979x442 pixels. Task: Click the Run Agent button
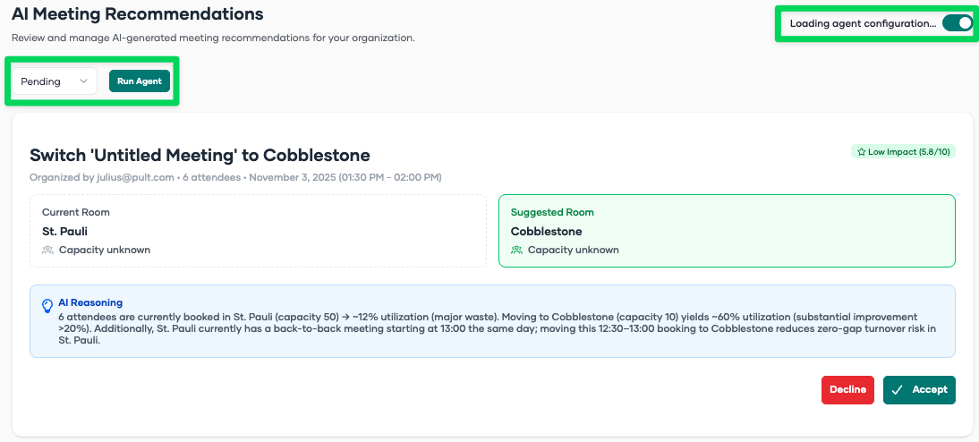[x=140, y=81]
